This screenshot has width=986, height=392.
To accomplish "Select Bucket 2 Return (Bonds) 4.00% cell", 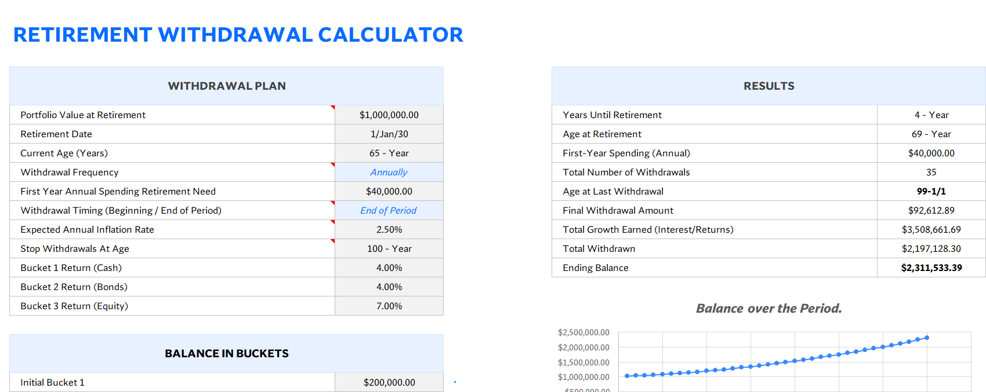I will (x=389, y=287).
